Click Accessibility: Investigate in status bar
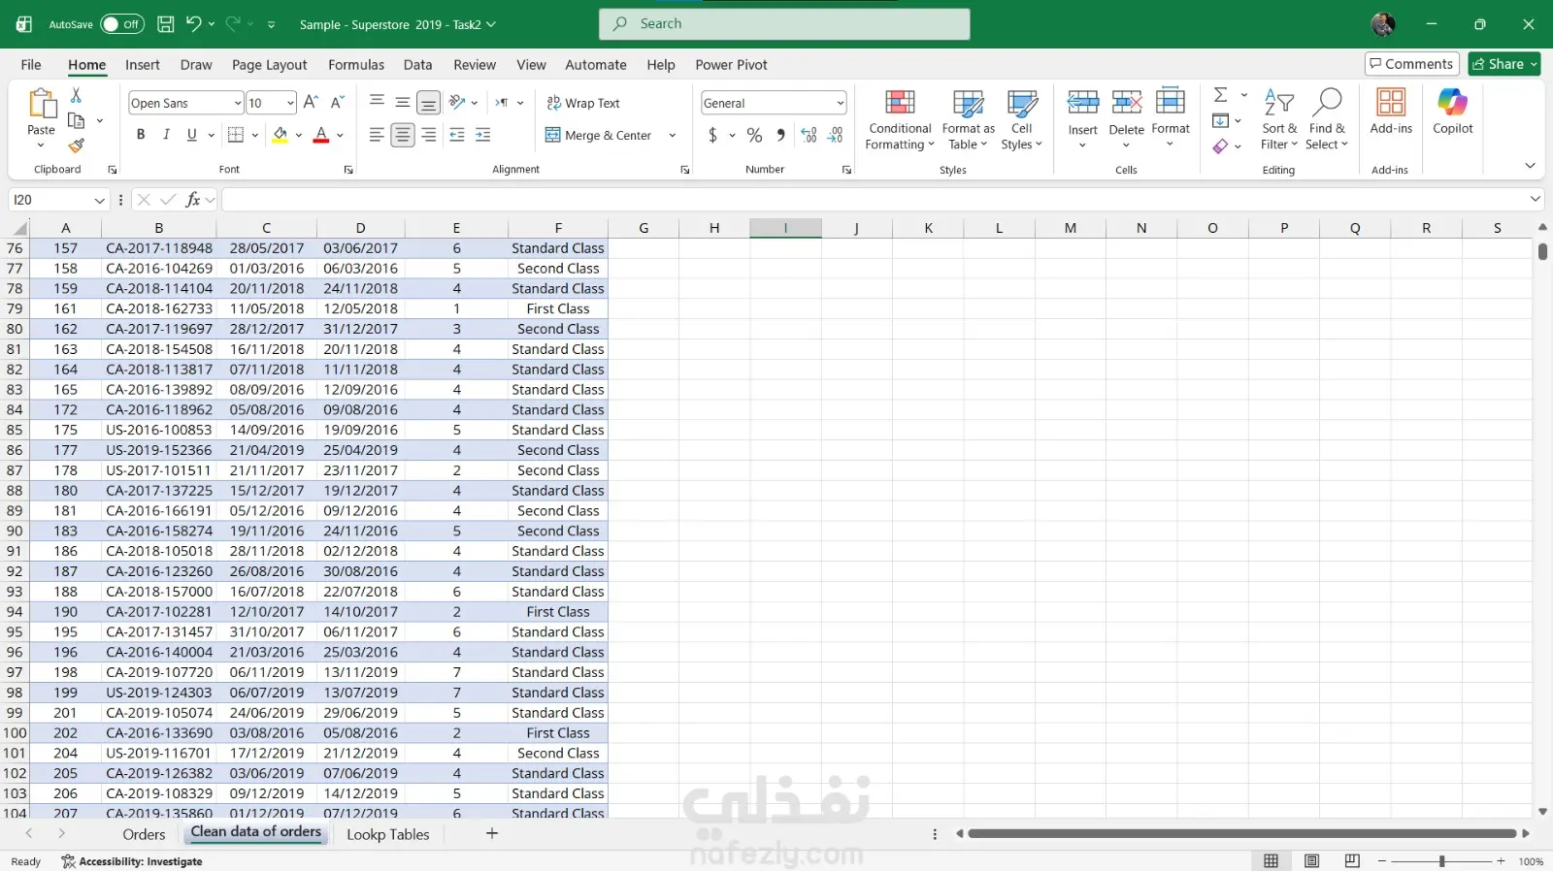 (132, 861)
